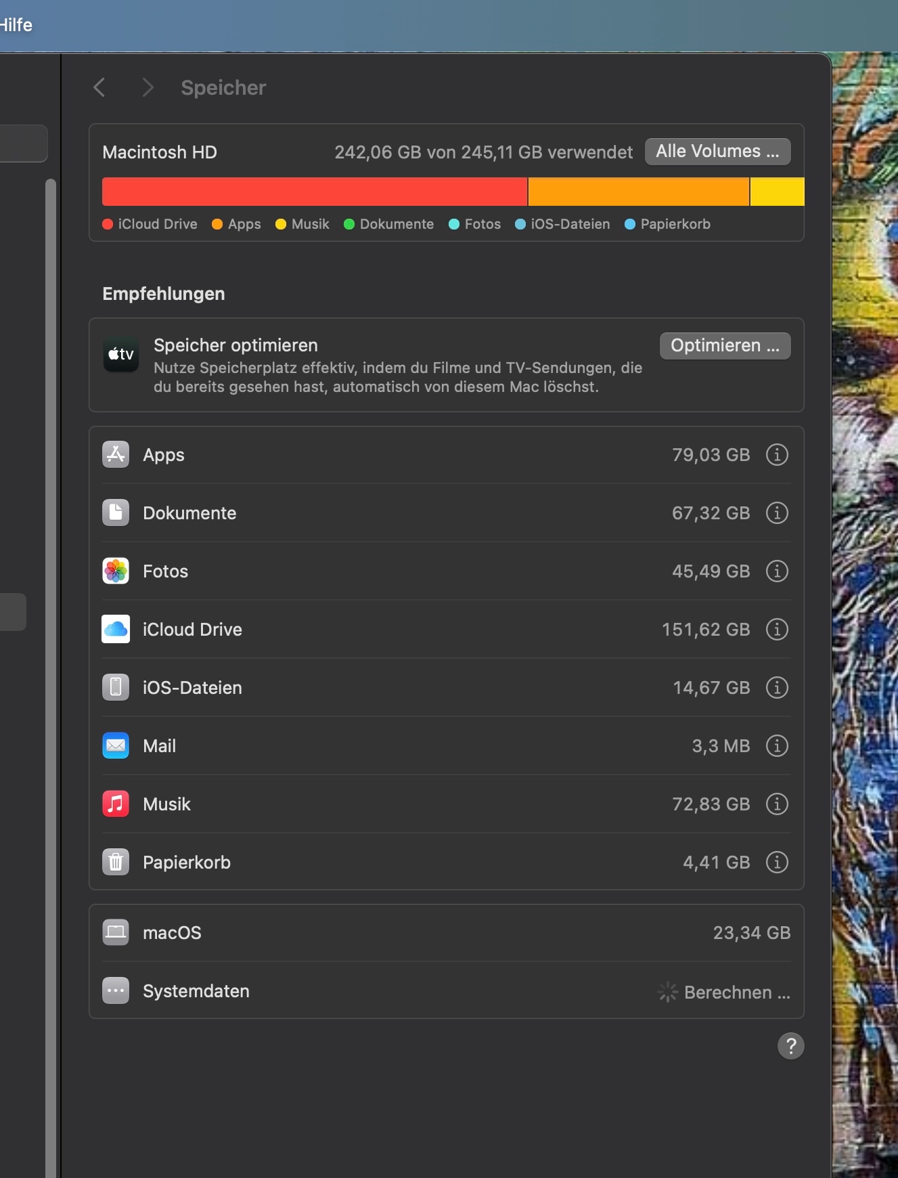Click the yellow Musik storage bar segment
898x1178 pixels.
(x=778, y=192)
